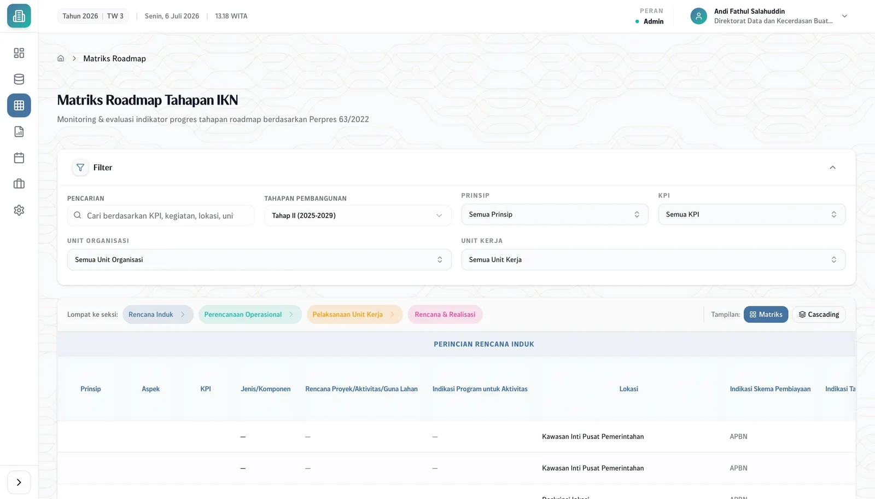The height and width of the screenshot is (499, 875).
Task: Open the settings gear icon in sidebar
Action: [19, 210]
